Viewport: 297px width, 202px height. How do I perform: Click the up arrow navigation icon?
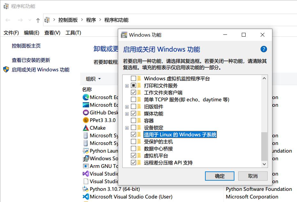tap(38, 20)
